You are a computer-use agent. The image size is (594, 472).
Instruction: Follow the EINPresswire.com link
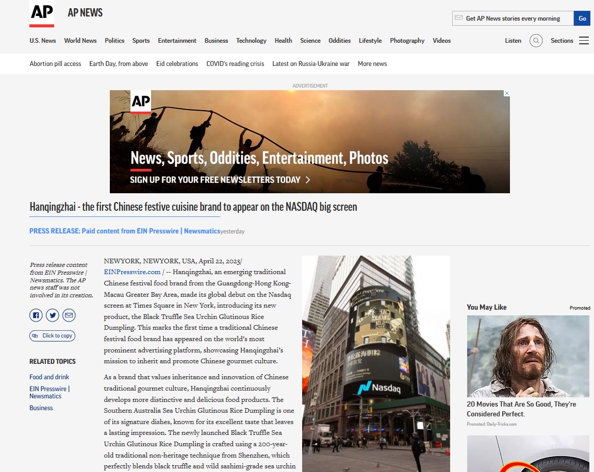(132, 272)
